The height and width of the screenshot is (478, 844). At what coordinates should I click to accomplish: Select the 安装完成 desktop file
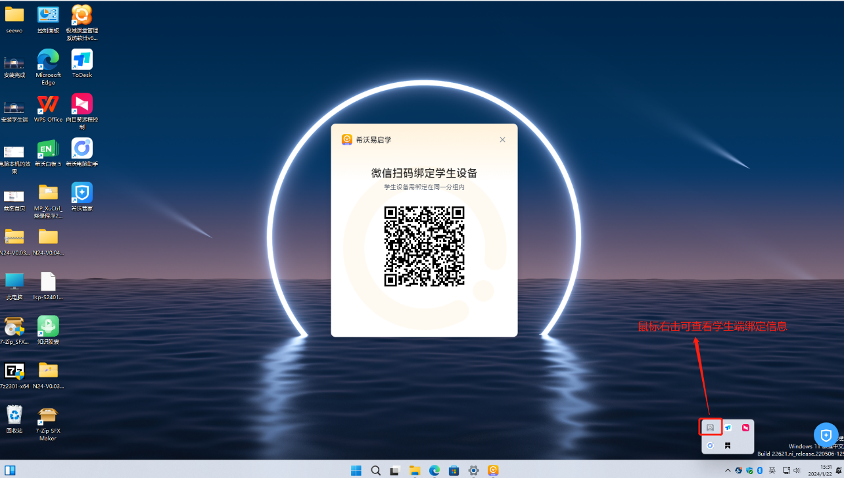tap(14, 66)
